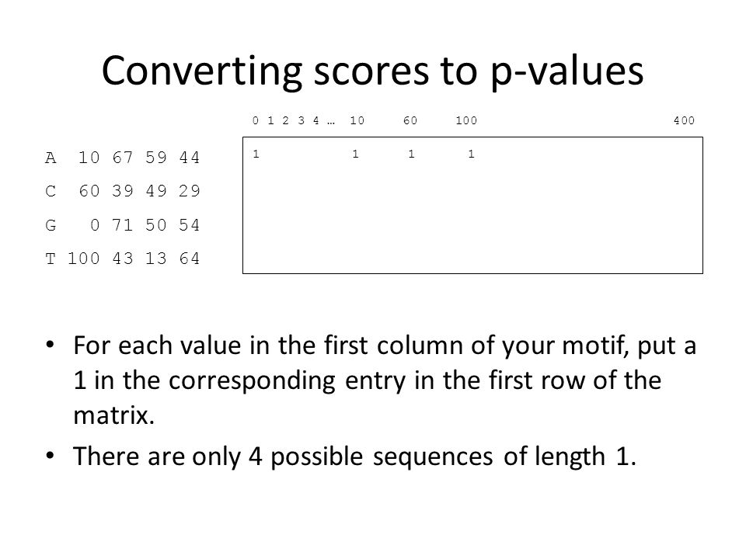This screenshot has height=559, width=746.
Task: Select the value 10 in row A
Action: pos(89,158)
